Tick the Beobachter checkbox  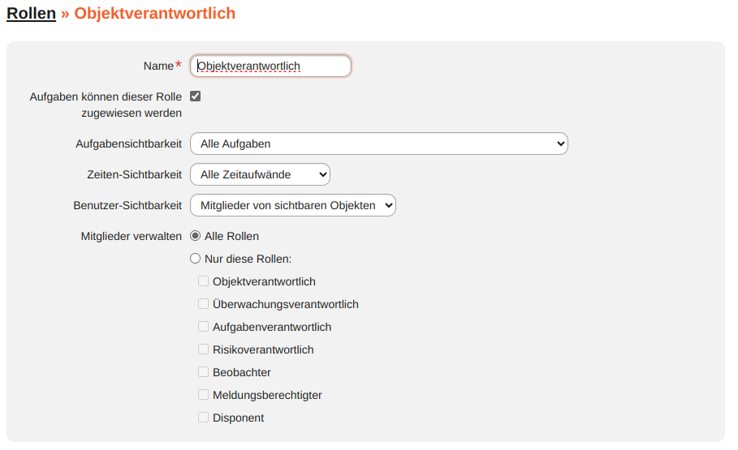(203, 372)
